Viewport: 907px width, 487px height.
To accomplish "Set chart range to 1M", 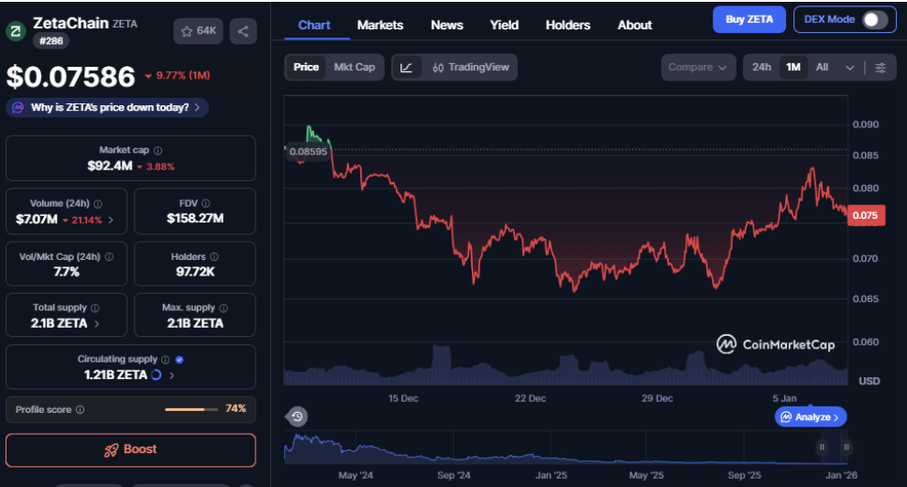I will 793,68.
